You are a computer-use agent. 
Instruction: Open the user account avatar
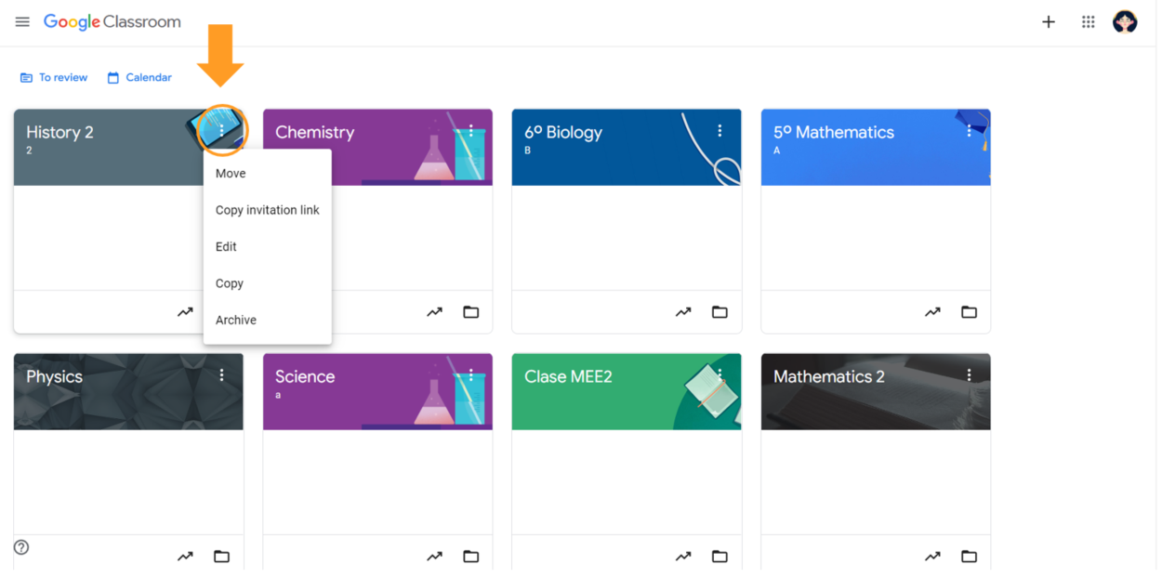(1125, 22)
